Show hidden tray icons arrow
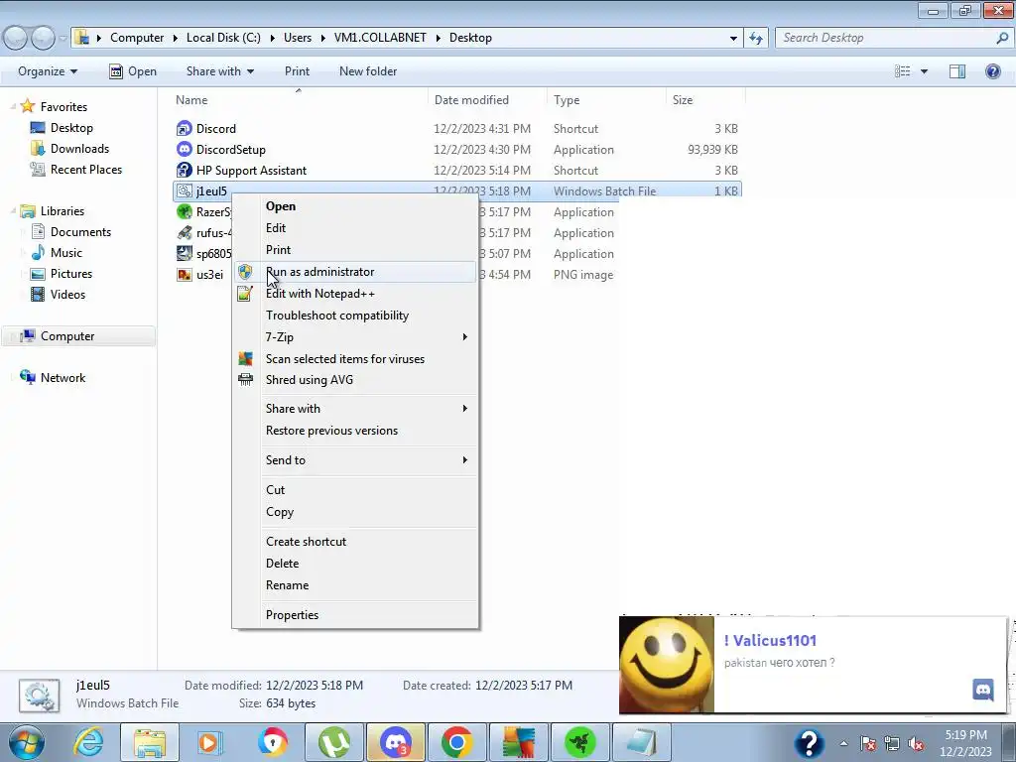1016x762 pixels. pyautogui.click(x=843, y=744)
